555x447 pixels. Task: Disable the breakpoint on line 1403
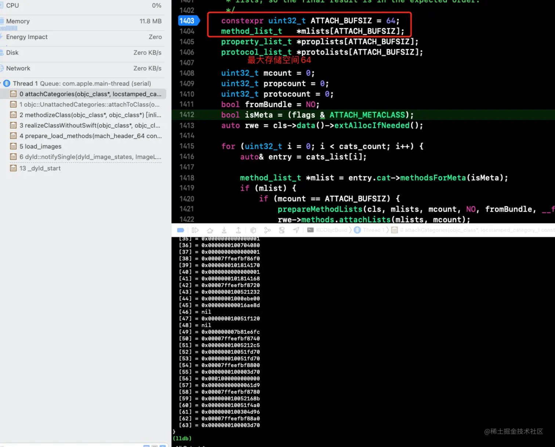tap(188, 21)
